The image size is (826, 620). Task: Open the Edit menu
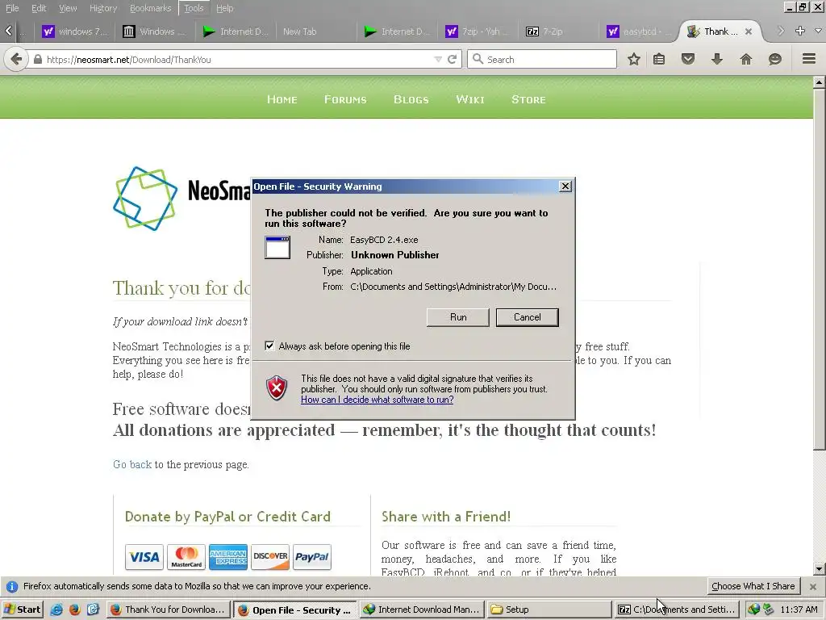point(39,8)
